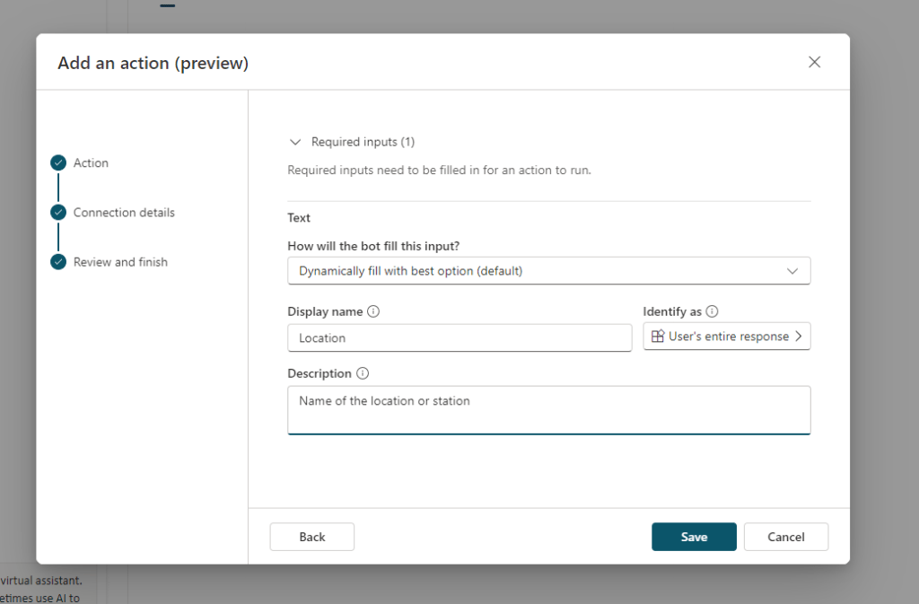
Task: Close the Add an action dialog
Action: [x=814, y=62]
